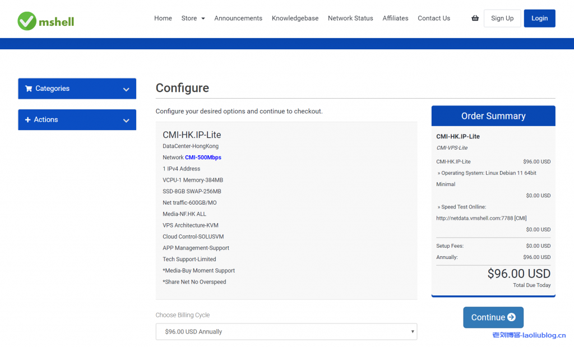The image size is (574, 347).
Task: Click the plus icon beside Actions
Action: click(x=28, y=120)
